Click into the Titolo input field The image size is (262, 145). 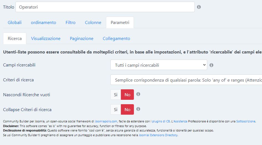105,7
